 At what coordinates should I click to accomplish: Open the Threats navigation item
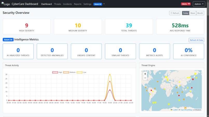tap(58, 4)
